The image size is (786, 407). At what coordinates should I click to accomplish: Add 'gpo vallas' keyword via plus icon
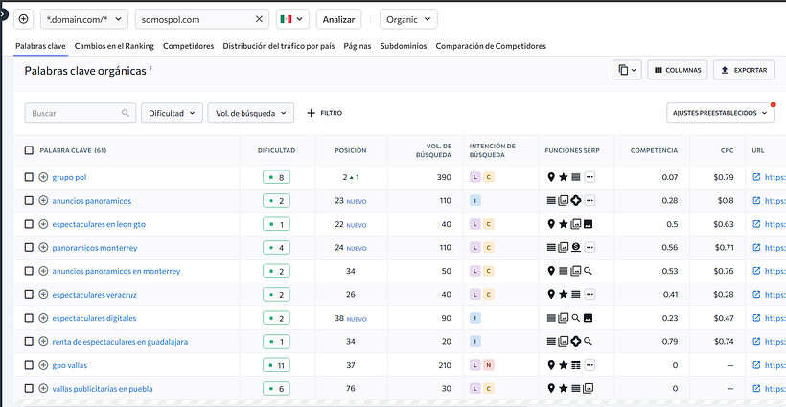coord(43,365)
